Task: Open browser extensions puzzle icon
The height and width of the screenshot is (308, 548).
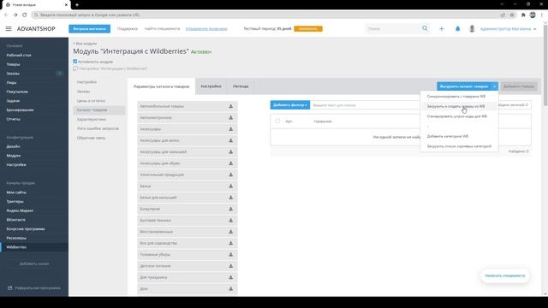Action: [523, 15]
